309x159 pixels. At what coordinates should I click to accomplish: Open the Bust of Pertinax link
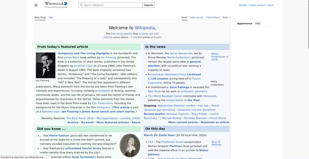coord(216,143)
